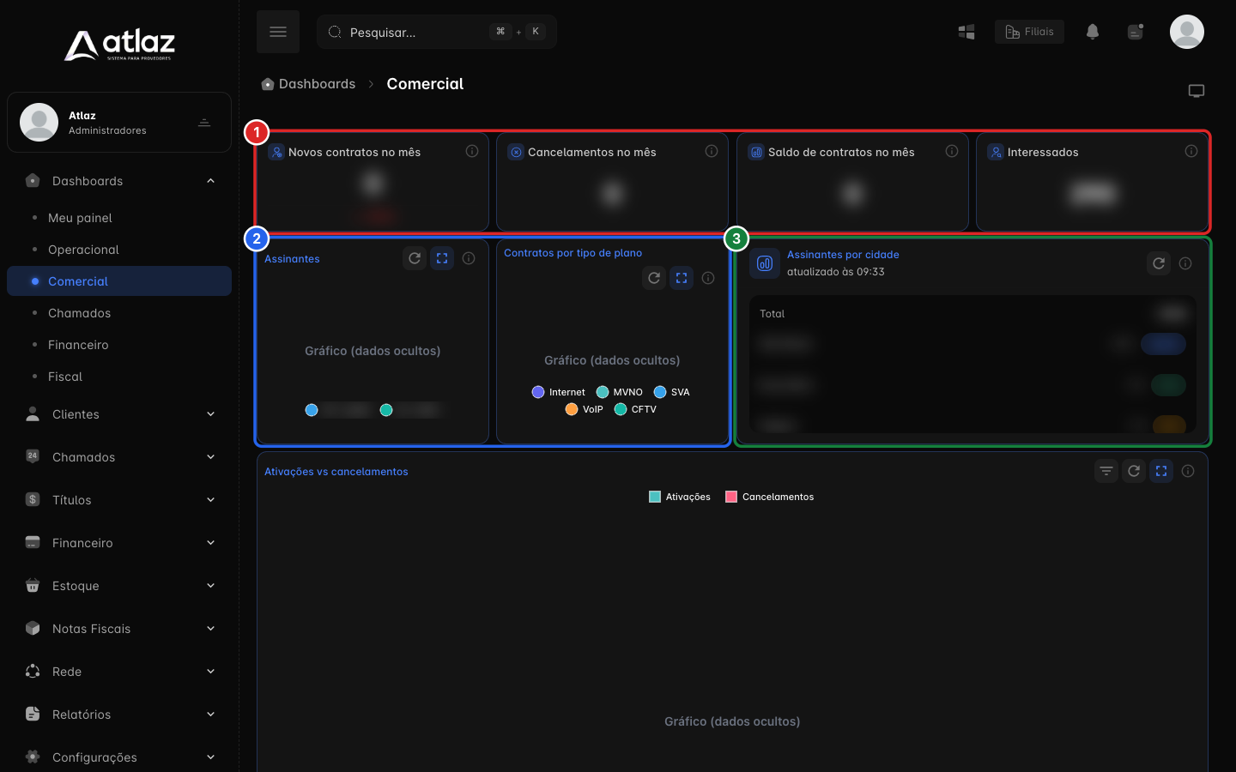Click Ativações vs cancelamentos title

[x=336, y=472]
